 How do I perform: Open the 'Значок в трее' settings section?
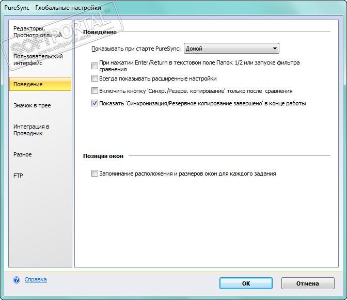point(32,105)
